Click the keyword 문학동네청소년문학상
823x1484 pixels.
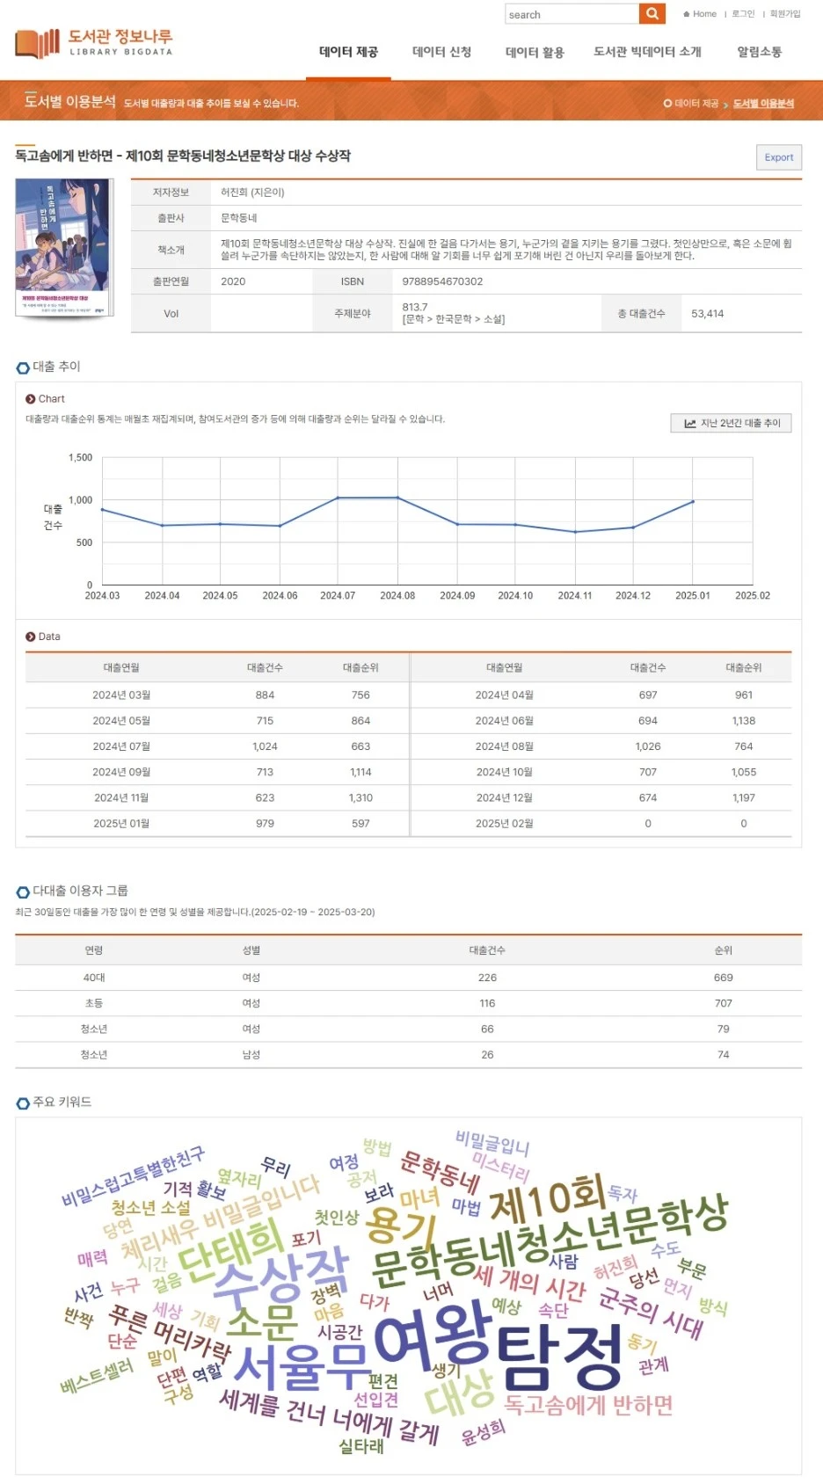coord(550,1240)
